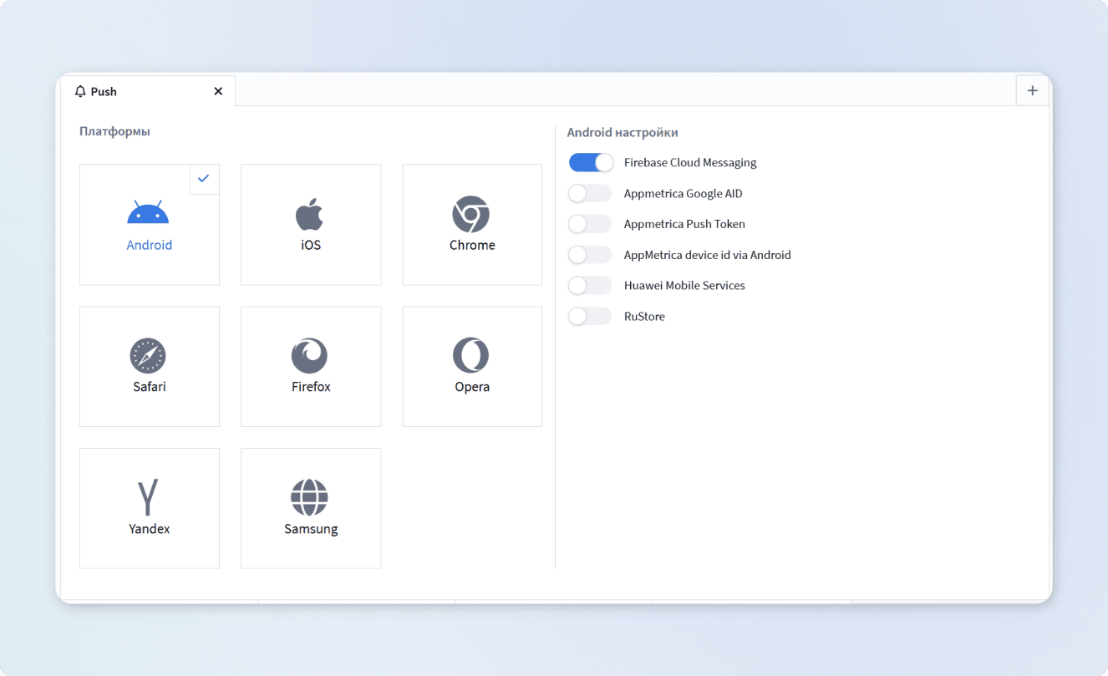Select the Android platform icon
The width and height of the screenshot is (1108, 676).
pyautogui.click(x=148, y=212)
